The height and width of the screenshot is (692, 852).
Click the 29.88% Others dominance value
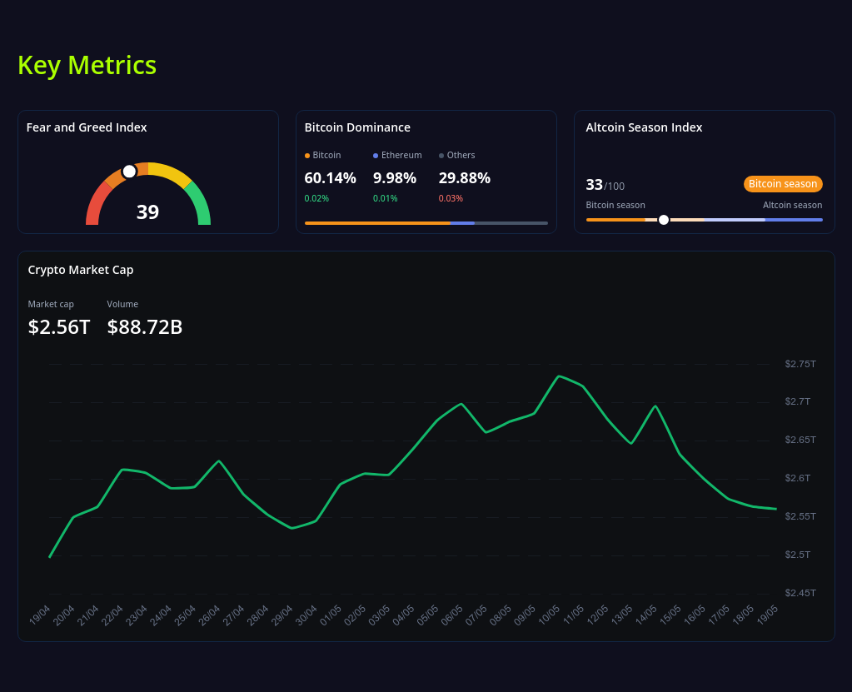[465, 178]
